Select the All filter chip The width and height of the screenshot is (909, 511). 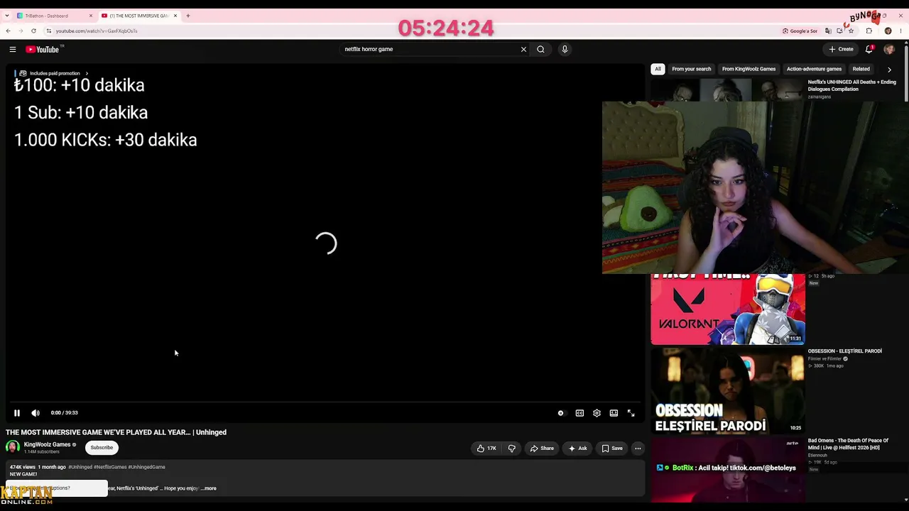[658, 69]
